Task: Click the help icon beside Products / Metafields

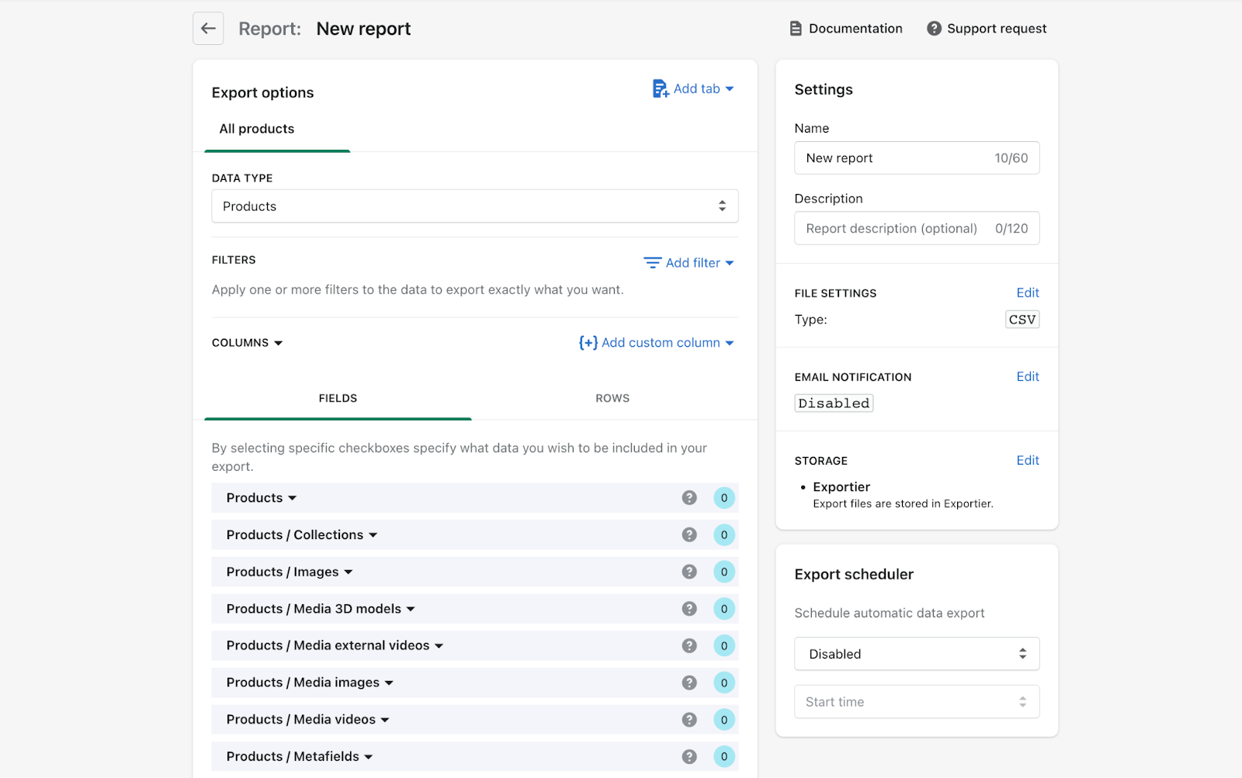Action: coord(689,756)
